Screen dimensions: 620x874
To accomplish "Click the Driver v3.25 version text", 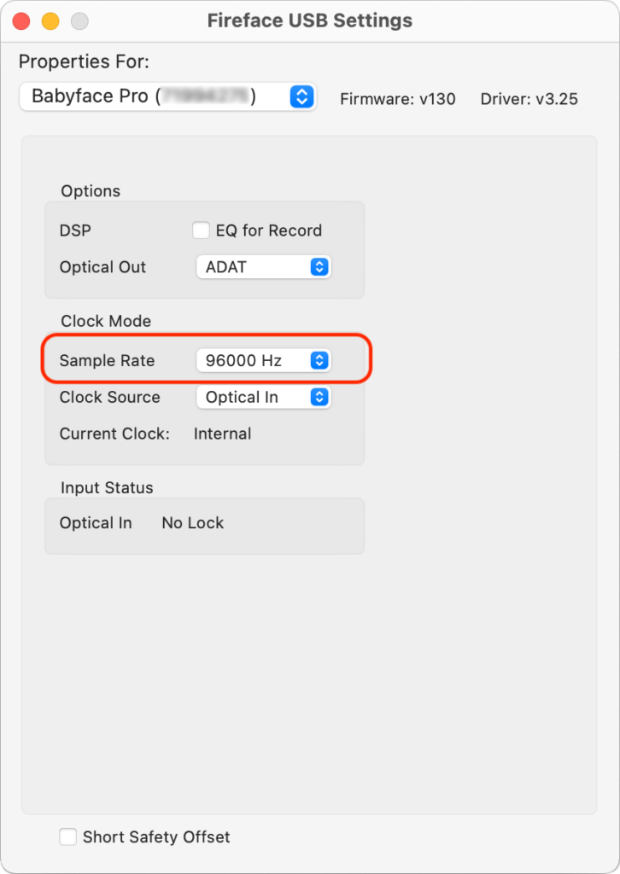I will 529,99.
